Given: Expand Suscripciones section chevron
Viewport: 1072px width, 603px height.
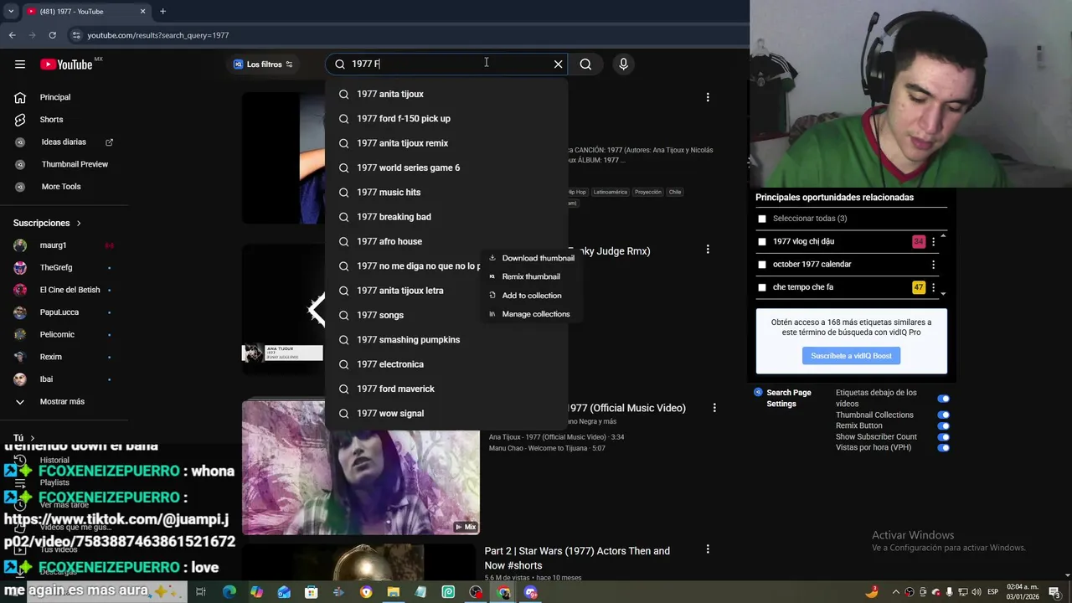Looking at the screenshot, I should pos(79,224).
